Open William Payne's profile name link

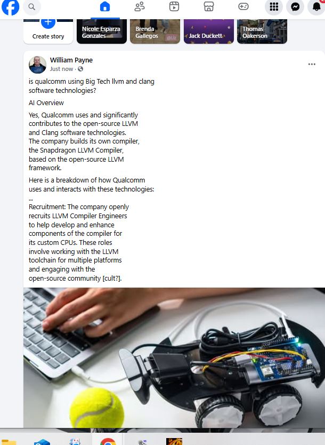click(71, 60)
